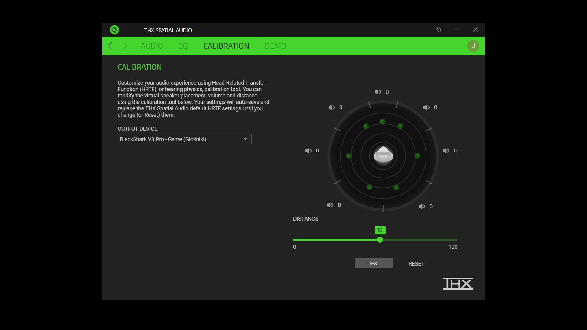Click the DISTANCE label
The image size is (587, 330).
click(x=305, y=219)
